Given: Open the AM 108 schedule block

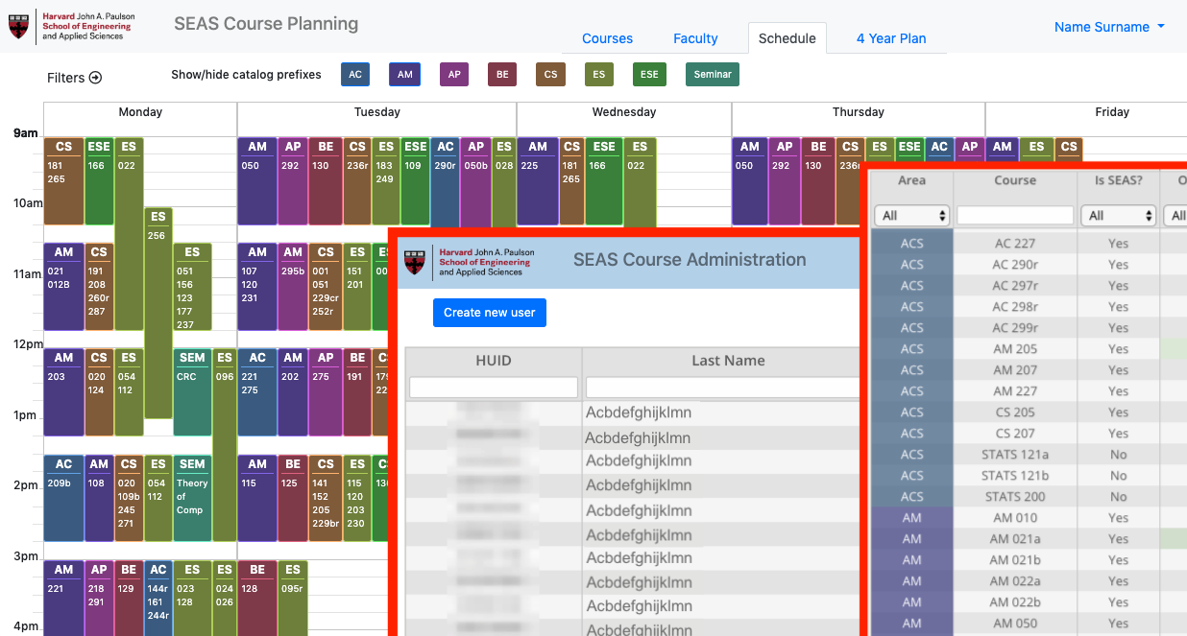Looking at the screenshot, I should pyautogui.click(x=99, y=497).
